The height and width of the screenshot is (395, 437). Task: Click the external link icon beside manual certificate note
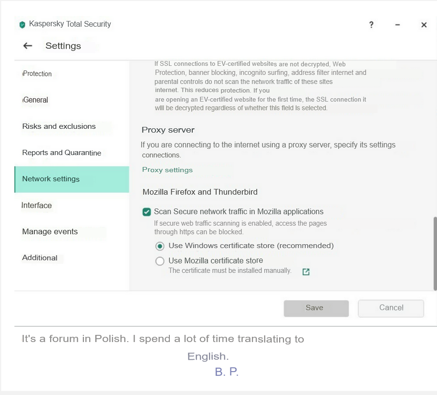[306, 271]
